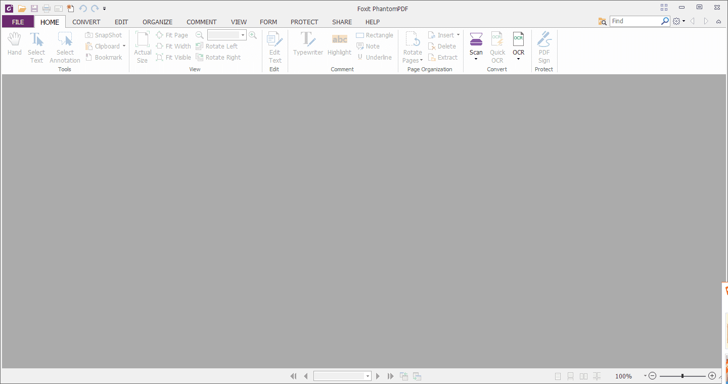Toggle the full-screen ribbon mode icon
728x384 pixels.
pyautogui.click(x=664, y=7)
